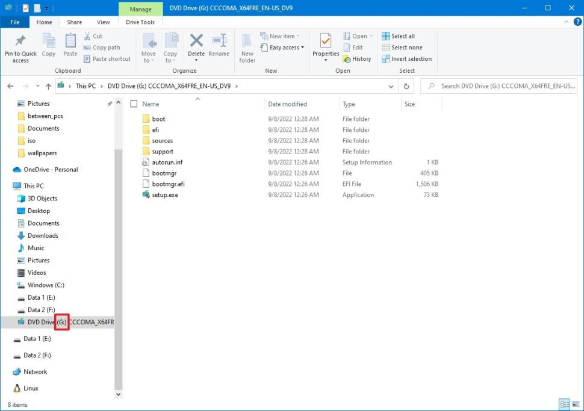
Task: Click Copy path in Clipboard group
Action: (x=102, y=48)
